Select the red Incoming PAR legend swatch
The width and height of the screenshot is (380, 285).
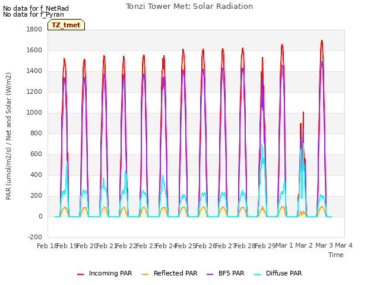(81, 274)
